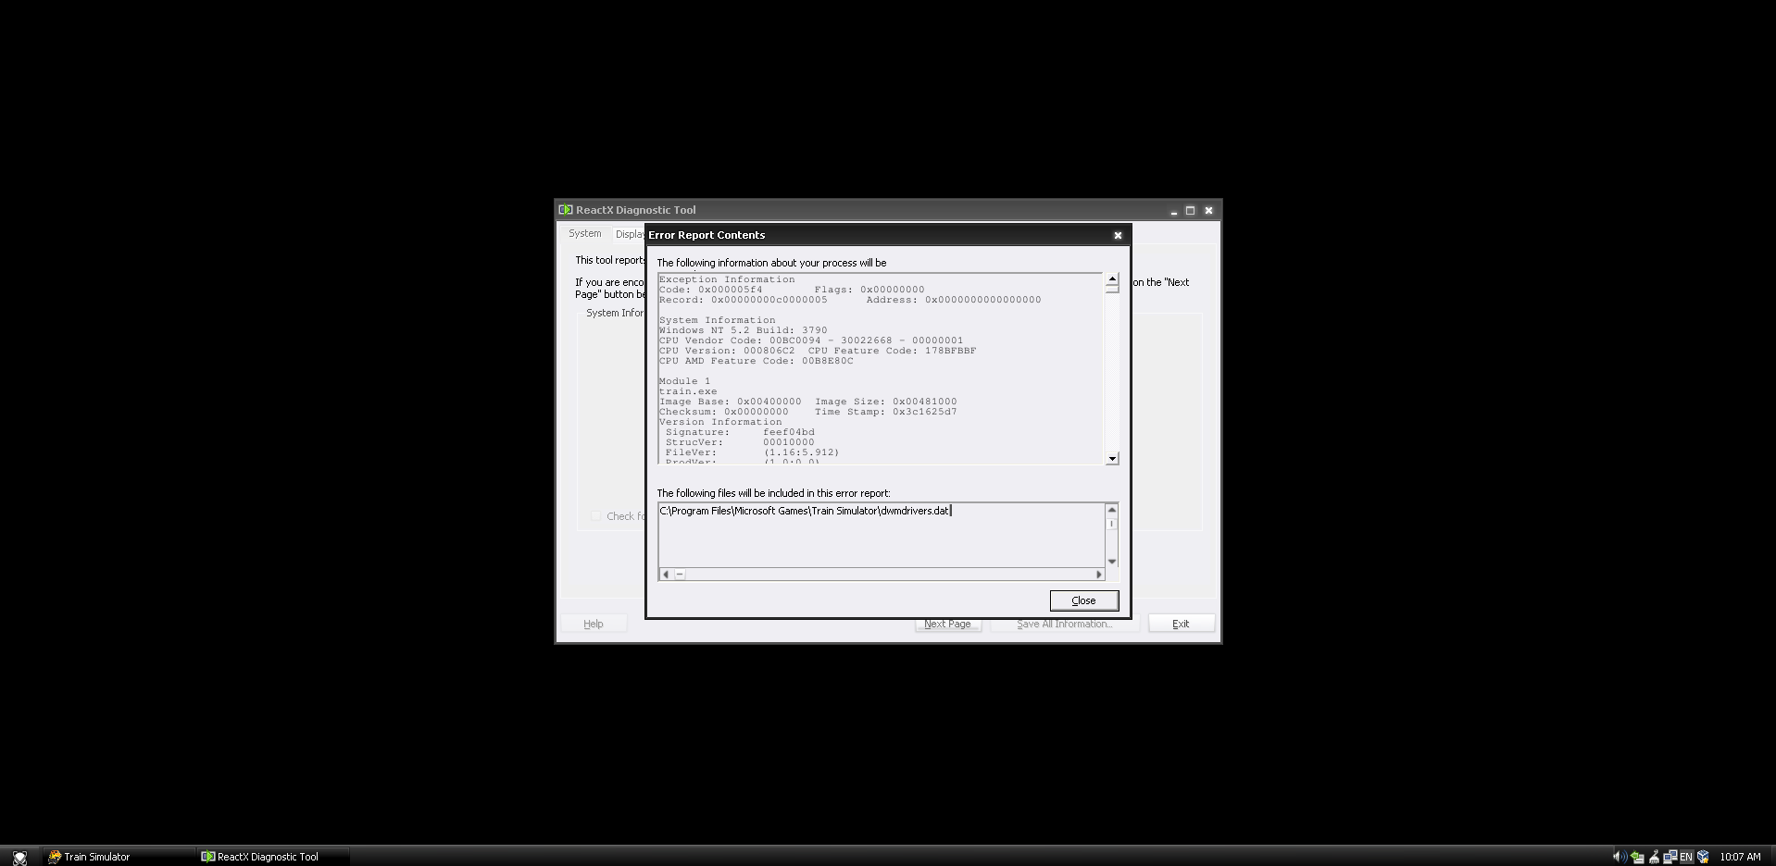Close the Error Report Contents dialog via X
The image size is (1776, 866).
point(1118,235)
